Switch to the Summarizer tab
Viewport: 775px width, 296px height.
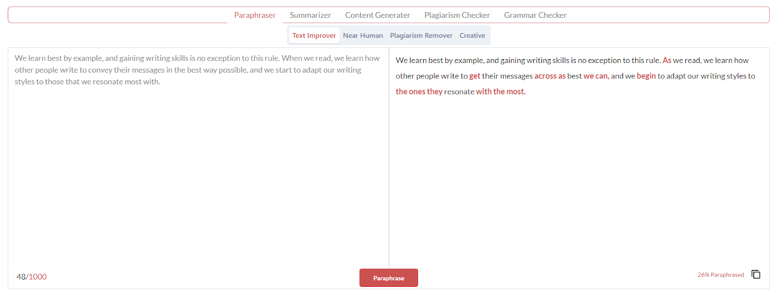310,15
